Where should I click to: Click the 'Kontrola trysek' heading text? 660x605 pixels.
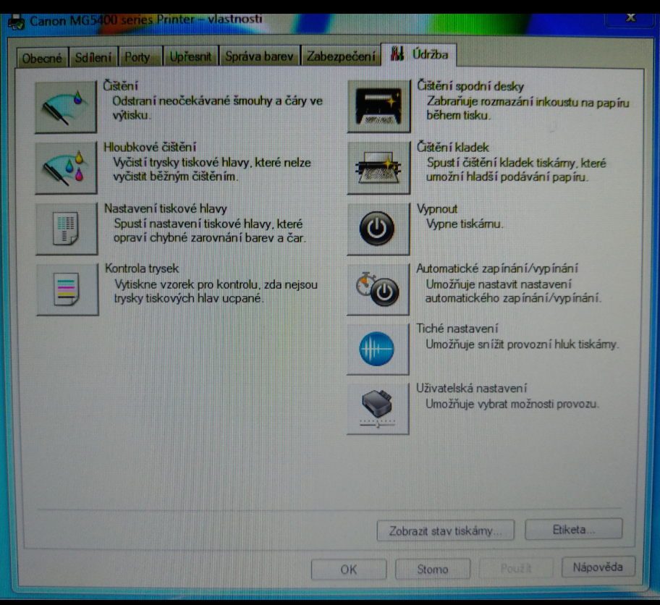tap(142, 268)
